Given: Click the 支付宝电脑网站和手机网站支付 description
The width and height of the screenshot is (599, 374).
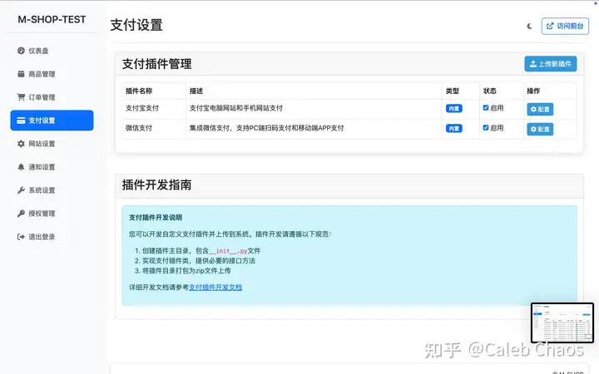Looking at the screenshot, I should [x=236, y=108].
